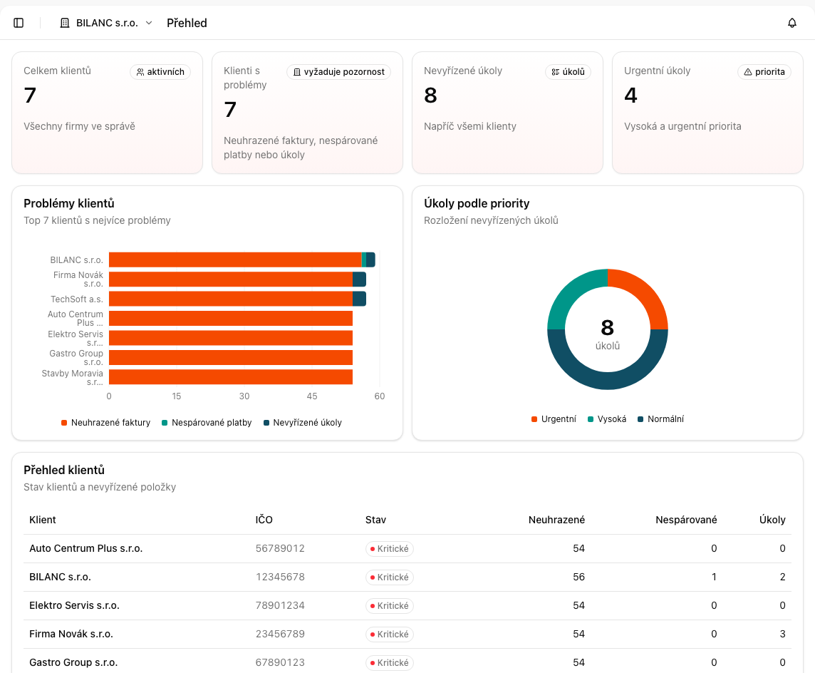815x673 pixels.
Task: Click the BILANC s.r.o. bar in chart
Action: tap(242, 260)
